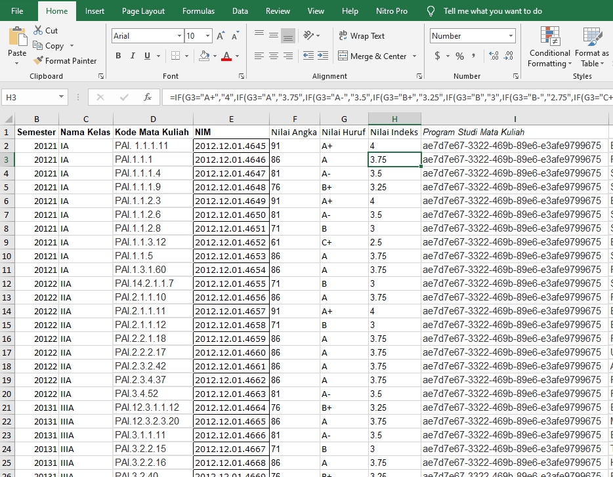
Task: Open Conditional Formatting options
Action: click(549, 46)
